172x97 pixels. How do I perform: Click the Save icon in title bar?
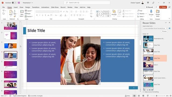(x=19, y=3)
